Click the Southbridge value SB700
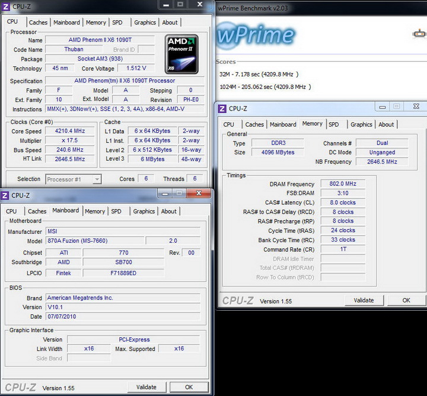The width and height of the screenshot is (427, 396). coord(123,262)
